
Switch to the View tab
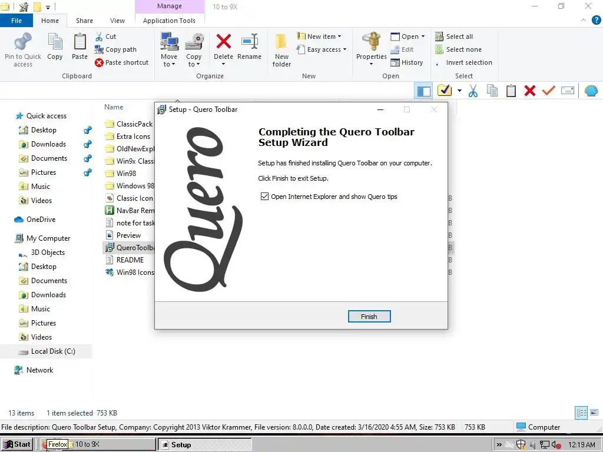point(117,21)
